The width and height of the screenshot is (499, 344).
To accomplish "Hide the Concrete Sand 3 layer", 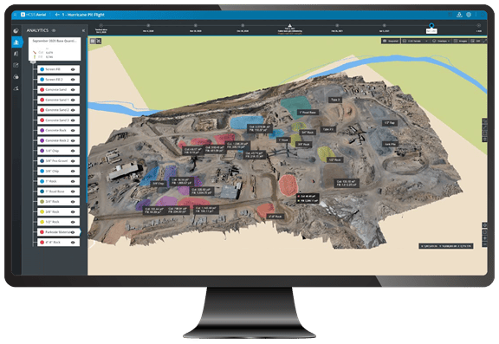I will coord(73,120).
